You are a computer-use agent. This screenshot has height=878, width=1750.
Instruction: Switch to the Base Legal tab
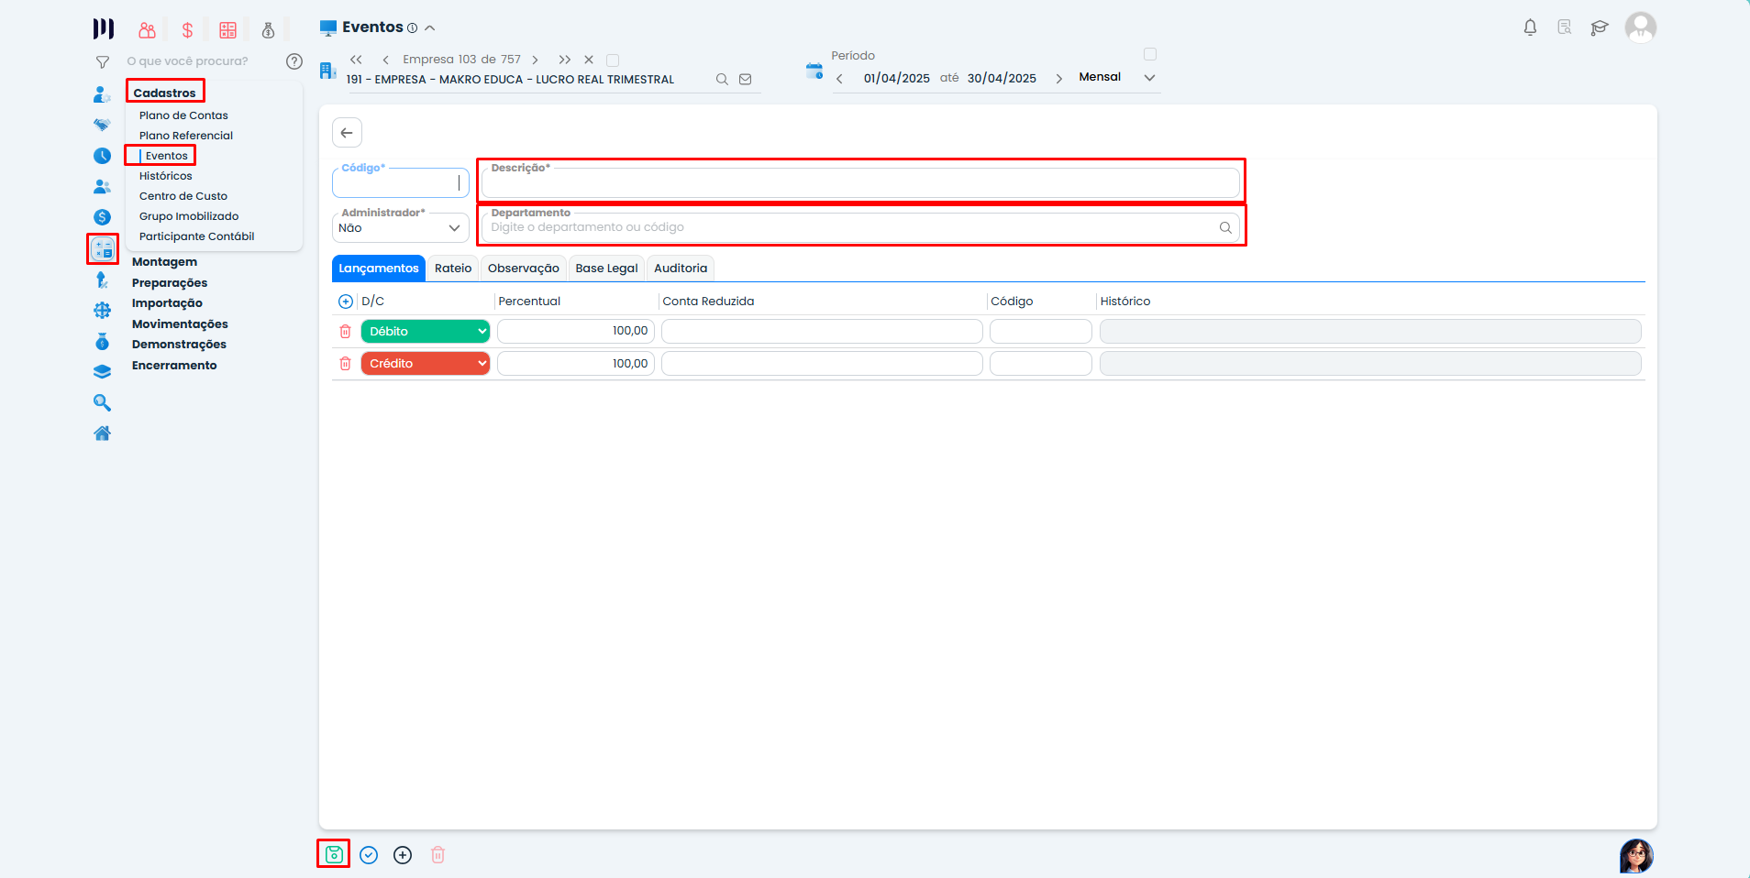tap(606, 269)
